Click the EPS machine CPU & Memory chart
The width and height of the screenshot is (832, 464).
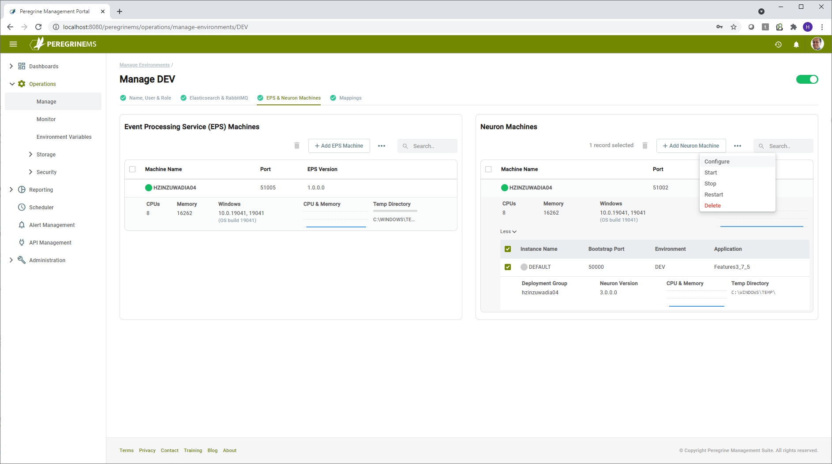336,219
